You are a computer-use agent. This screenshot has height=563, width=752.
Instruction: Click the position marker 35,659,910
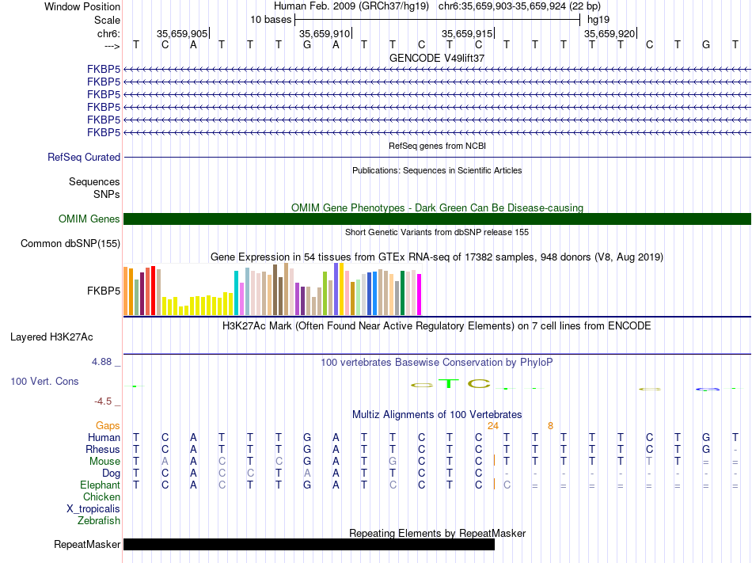[325, 33]
